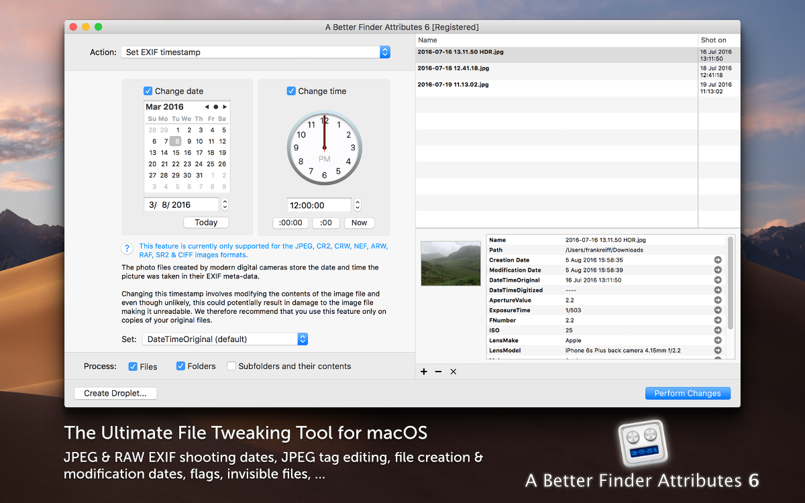Open the help question mark icon
Viewport: 805px width, 503px height.
tap(127, 248)
